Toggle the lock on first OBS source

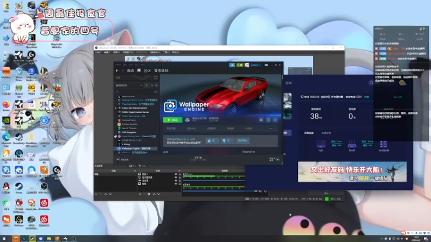pos(180,174)
